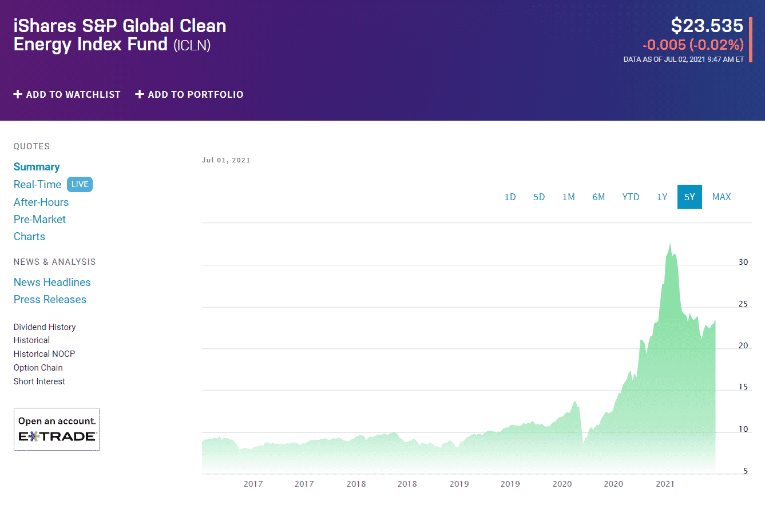Viewport: 765px width, 509px height.
Task: View the Option Chain
Action: (x=38, y=368)
